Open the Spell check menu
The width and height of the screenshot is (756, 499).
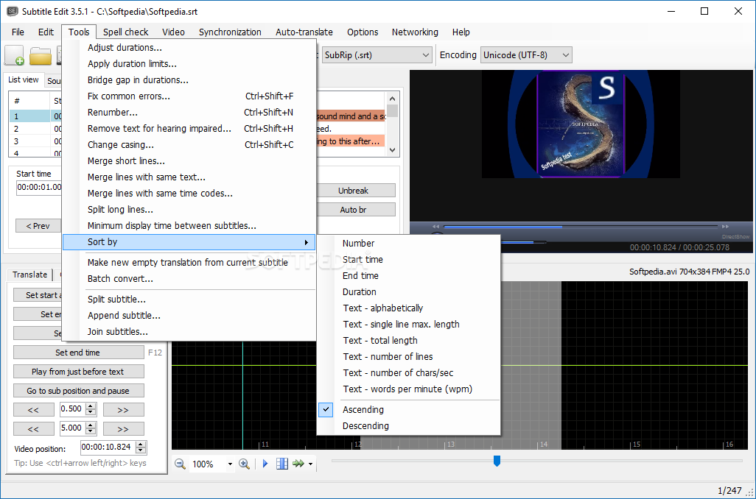(126, 32)
